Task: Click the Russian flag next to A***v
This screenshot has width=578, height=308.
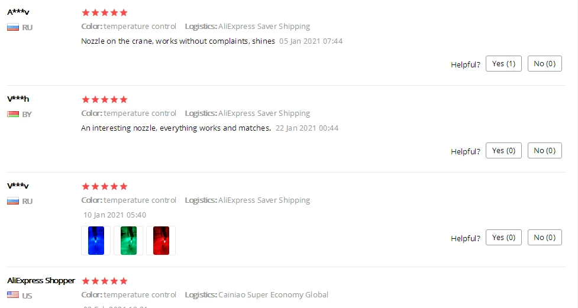Action: pyautogui.click(x=13, y=27)
